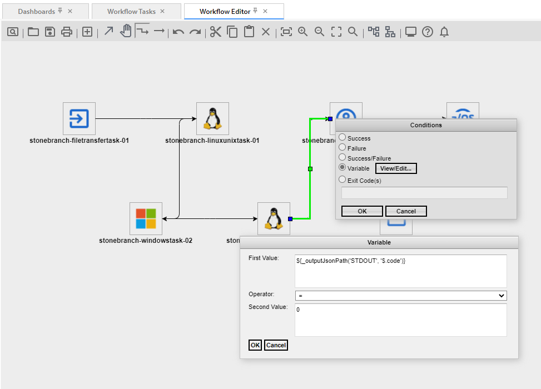
Task: Select the Pan hand tool
Action: [x=126, y=31]
